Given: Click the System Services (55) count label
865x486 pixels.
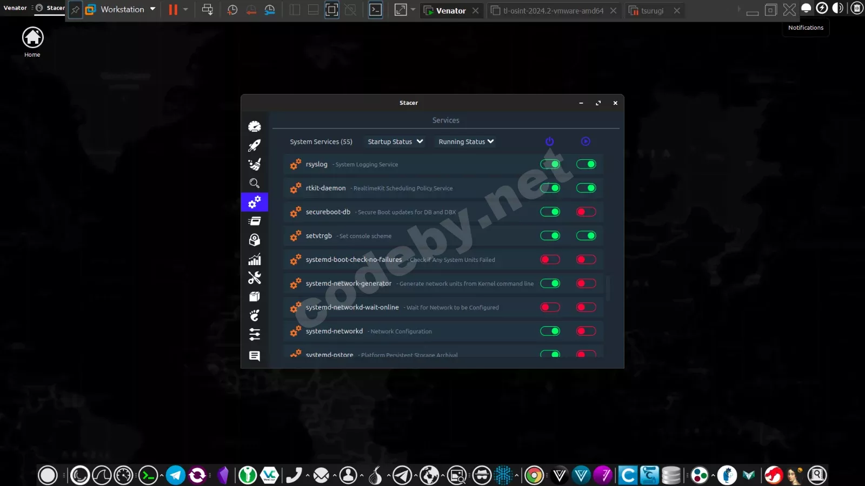Looking at the screenshot, I should point(321,141).
